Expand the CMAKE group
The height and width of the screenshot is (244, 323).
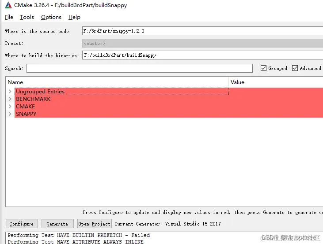click(x=10, y=107)
